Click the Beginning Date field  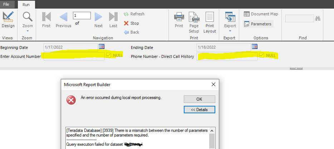tap(71, 47)
